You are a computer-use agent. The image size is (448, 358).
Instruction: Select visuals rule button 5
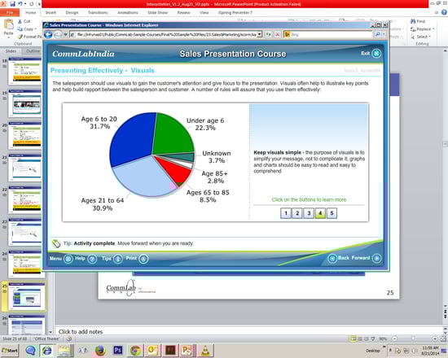(x=332, y=213)
